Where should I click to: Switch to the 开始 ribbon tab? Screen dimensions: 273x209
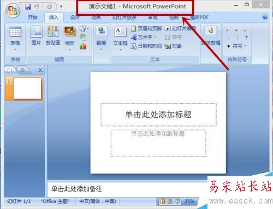(x=33, y=17)
